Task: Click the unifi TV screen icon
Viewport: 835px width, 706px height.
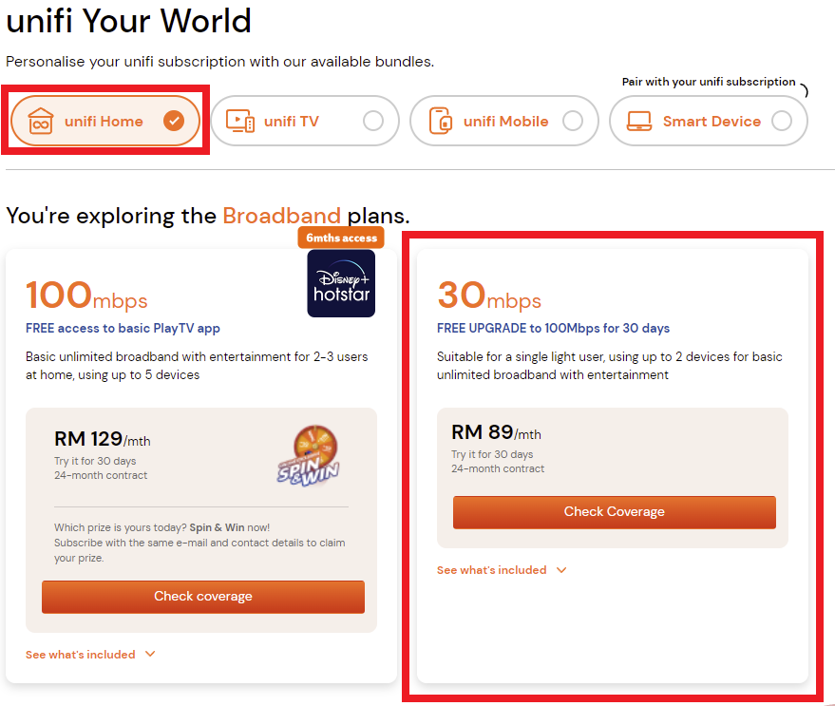Action: pyautogui.click(x=240, y=122)
